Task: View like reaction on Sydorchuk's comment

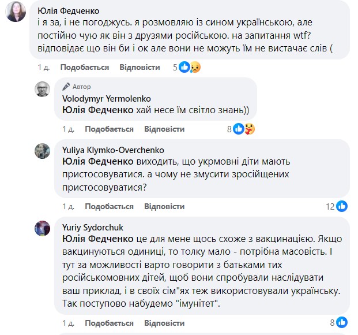Action: click(x=342, y=322)
